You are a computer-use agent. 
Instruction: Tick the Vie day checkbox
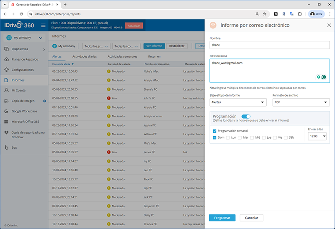point(275,137)
